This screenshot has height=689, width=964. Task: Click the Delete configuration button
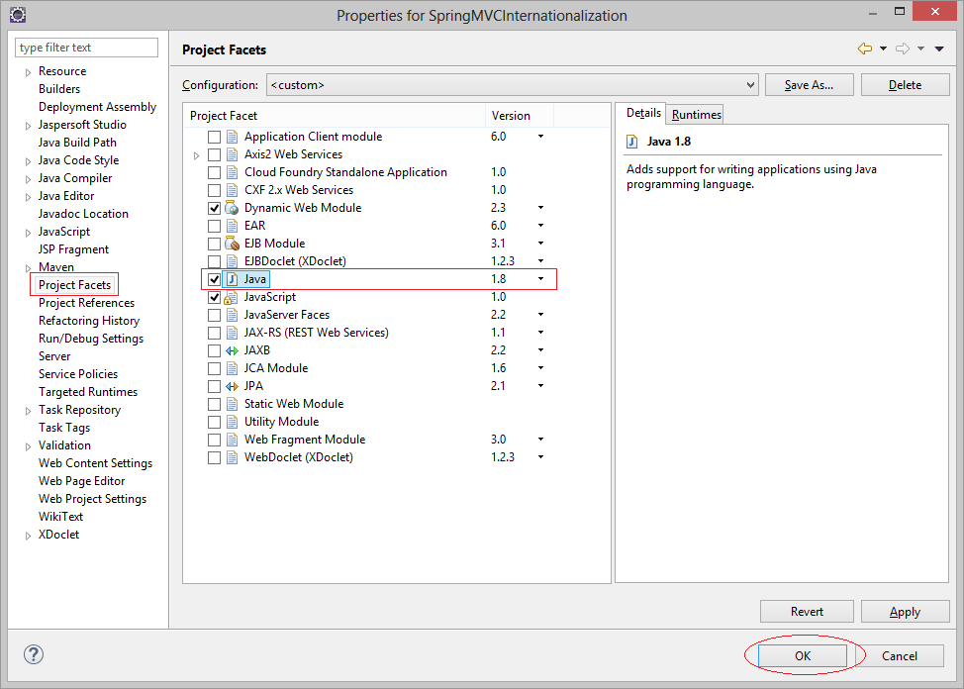point(905,85)
